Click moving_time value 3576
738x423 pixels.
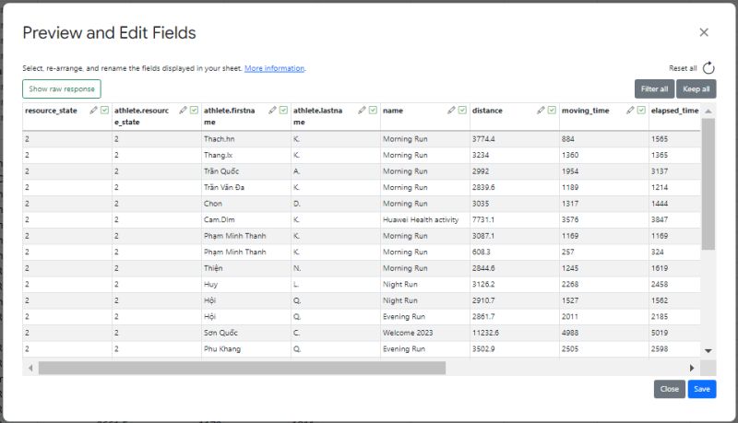point(604,219)
